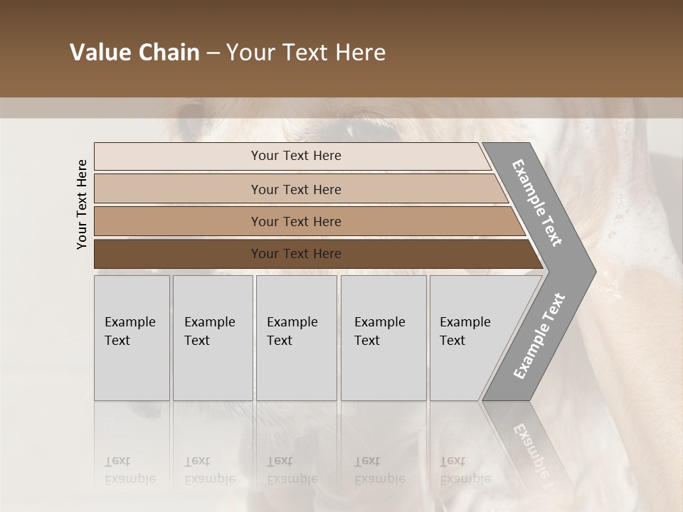Image resolution: width=683 pixels, height=512 pixels.
Task: Click the vertical 'Your Text Here' label
Action: click(82, 204)
